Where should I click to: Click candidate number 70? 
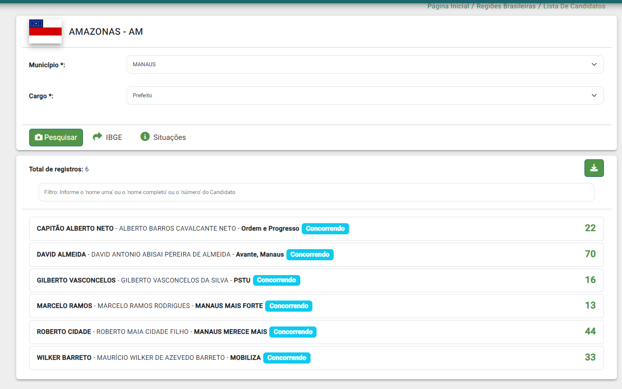pos(590,254)
